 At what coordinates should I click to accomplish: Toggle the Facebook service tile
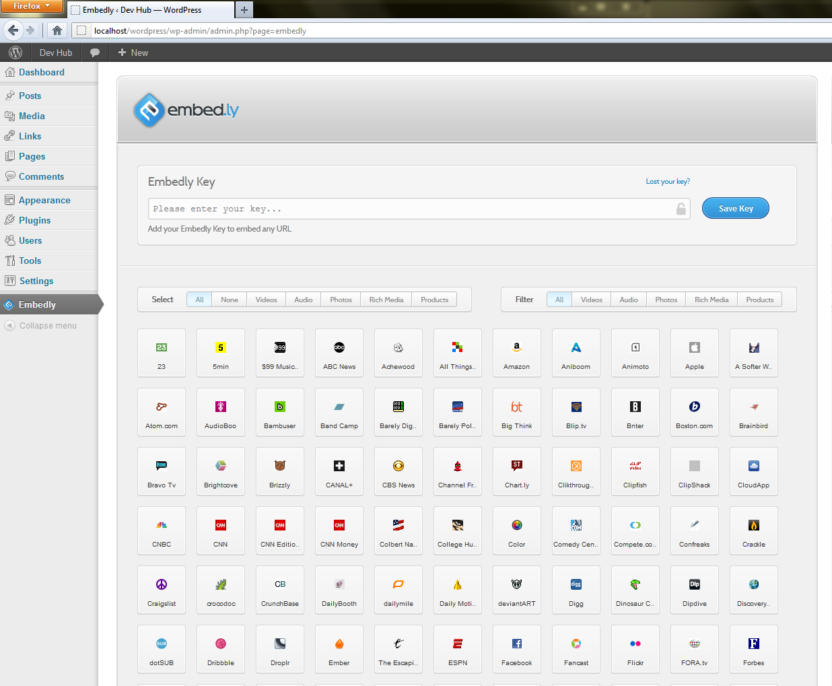517,649
